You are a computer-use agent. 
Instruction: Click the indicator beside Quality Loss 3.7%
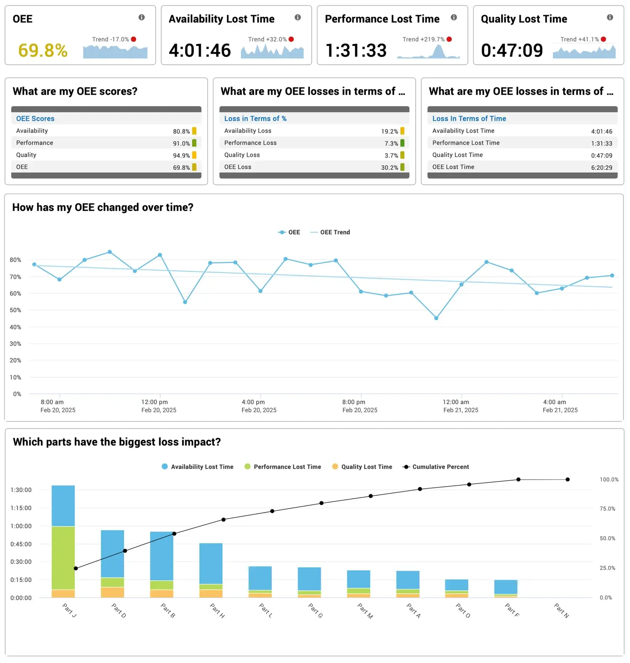coord(402,155)
